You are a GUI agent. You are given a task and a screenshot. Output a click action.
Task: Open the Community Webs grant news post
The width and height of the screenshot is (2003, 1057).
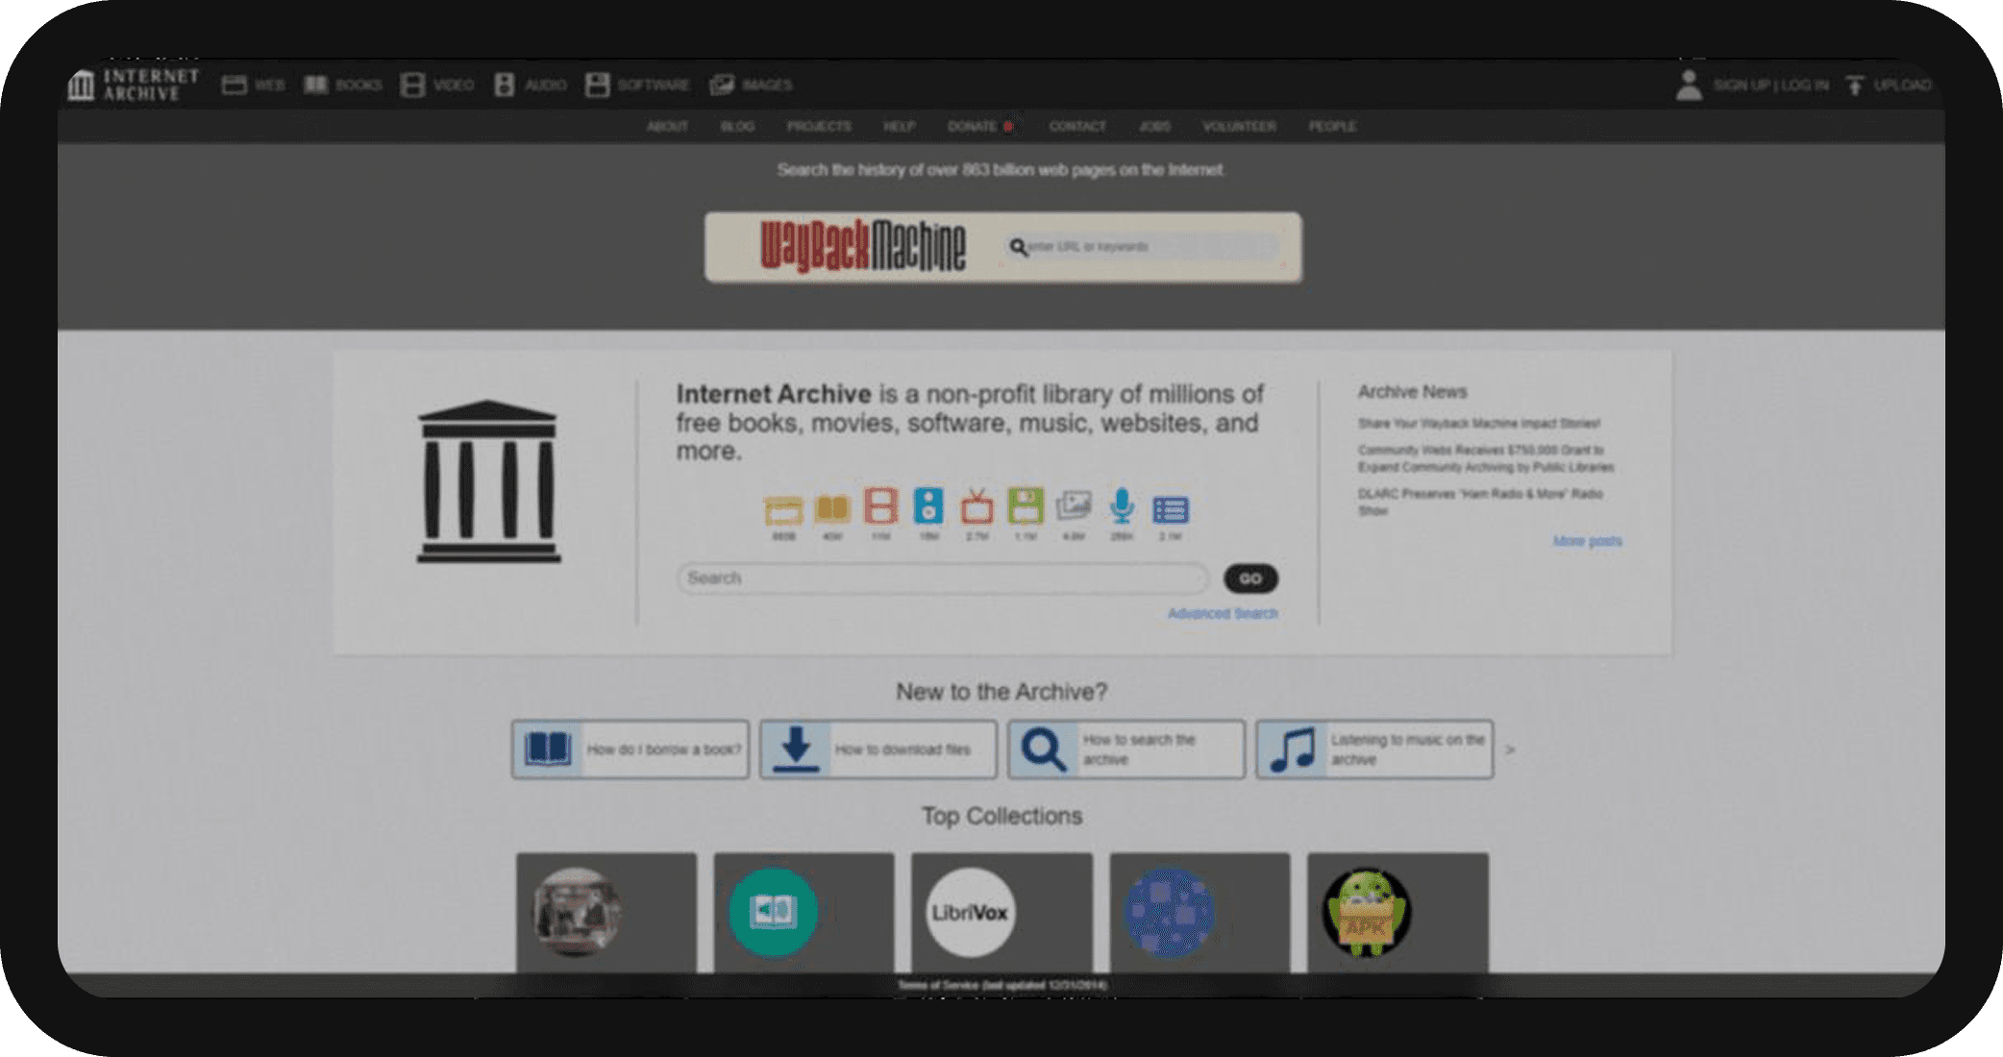[1485, 458]
